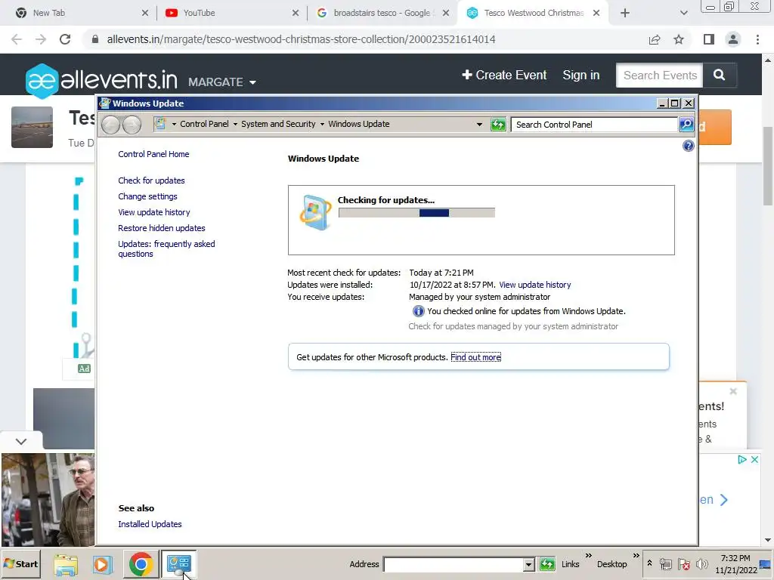Image resolution: width=774 pixels, height=580 pixels.
Task: Show hidden tray icons arrow
Action: [649, 563]
